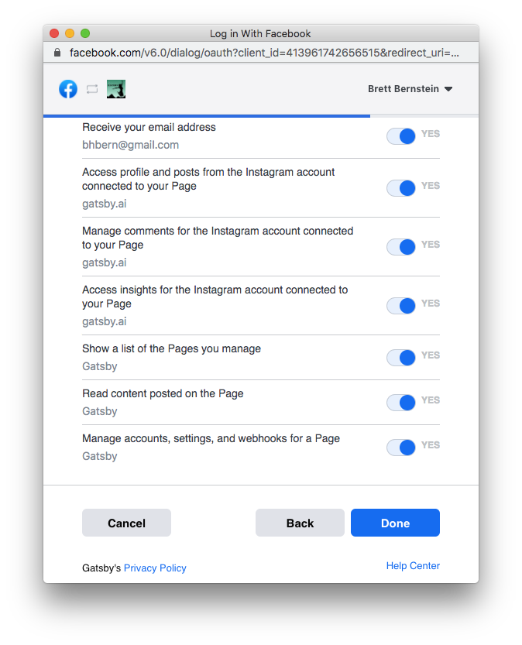Open the Brett Bernstein account dropdown
The width and height of the screenshot is (522, 645).
(x=410, y=89)
